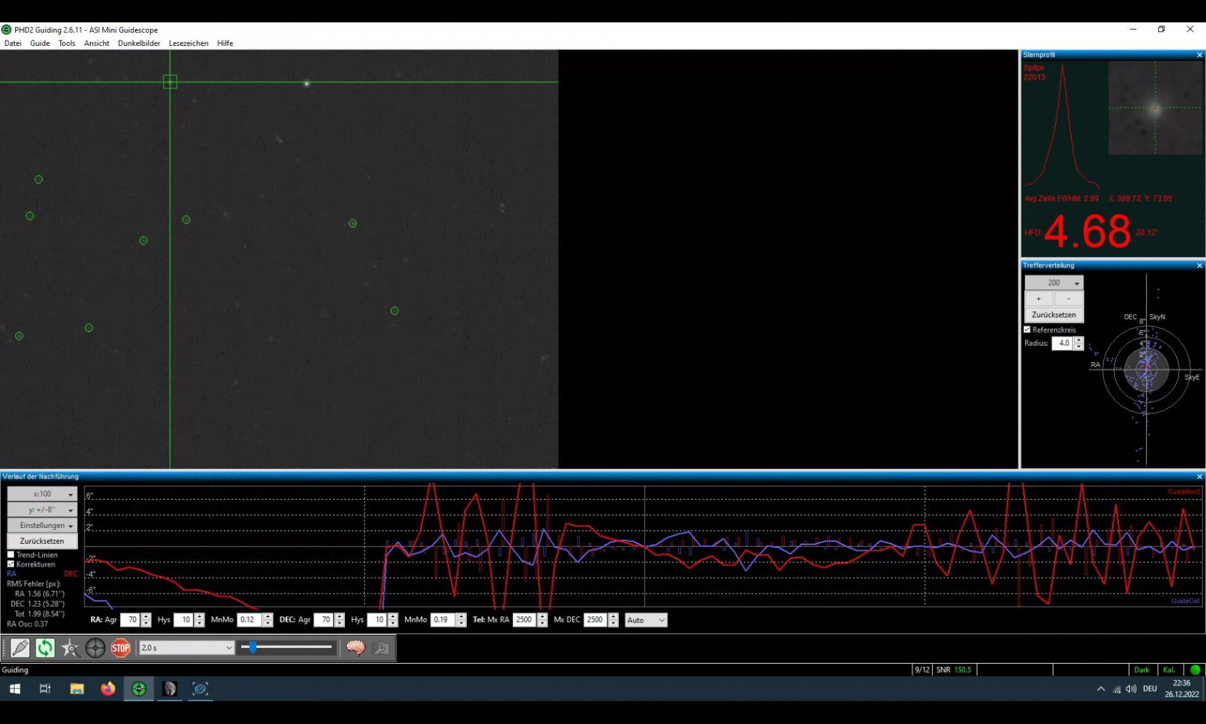Image resolution: width=1206 pixels, height=724 pixels.
Task: Click the star profile thumbnail image
Action: tap(1154, 108)
